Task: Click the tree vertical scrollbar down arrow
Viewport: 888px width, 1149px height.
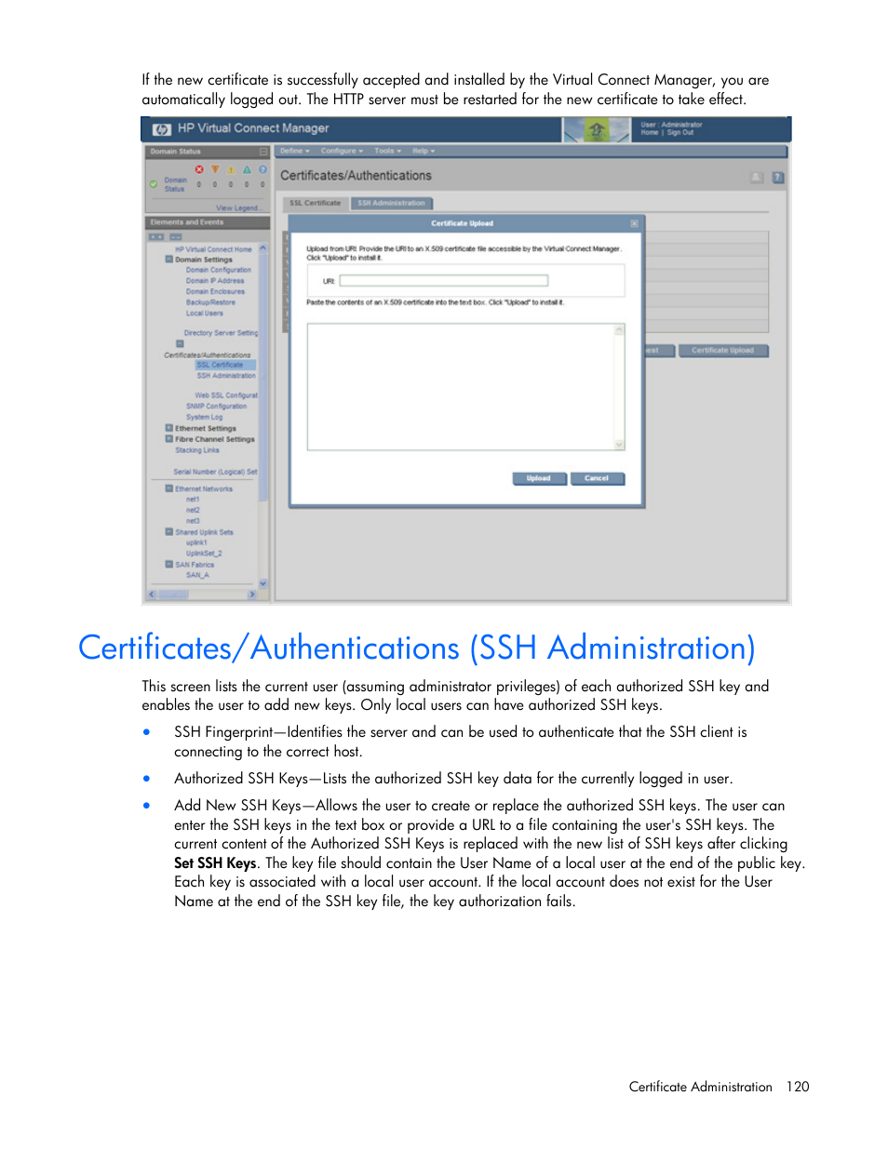Action: coord(263,583)
